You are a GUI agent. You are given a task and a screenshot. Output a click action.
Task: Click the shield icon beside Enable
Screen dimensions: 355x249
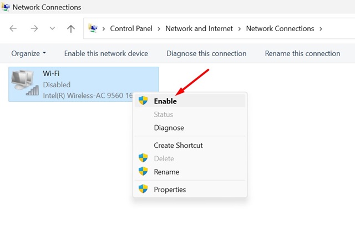143,101
